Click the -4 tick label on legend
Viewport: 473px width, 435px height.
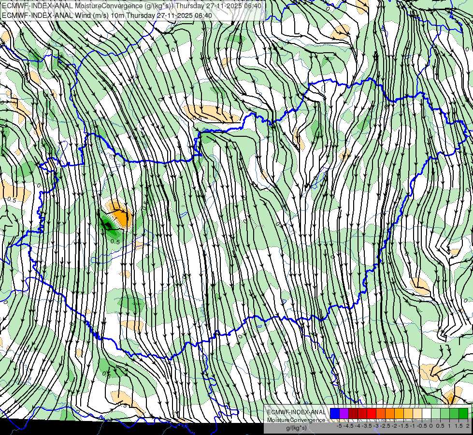coord(358,426)
